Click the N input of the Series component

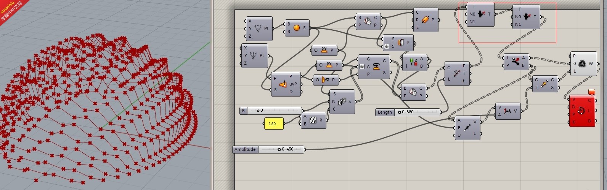click(334, 101)
